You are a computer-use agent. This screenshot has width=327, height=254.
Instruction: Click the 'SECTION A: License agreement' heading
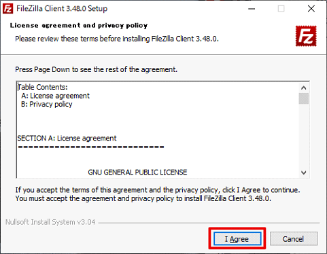click(x=67, y=138)
